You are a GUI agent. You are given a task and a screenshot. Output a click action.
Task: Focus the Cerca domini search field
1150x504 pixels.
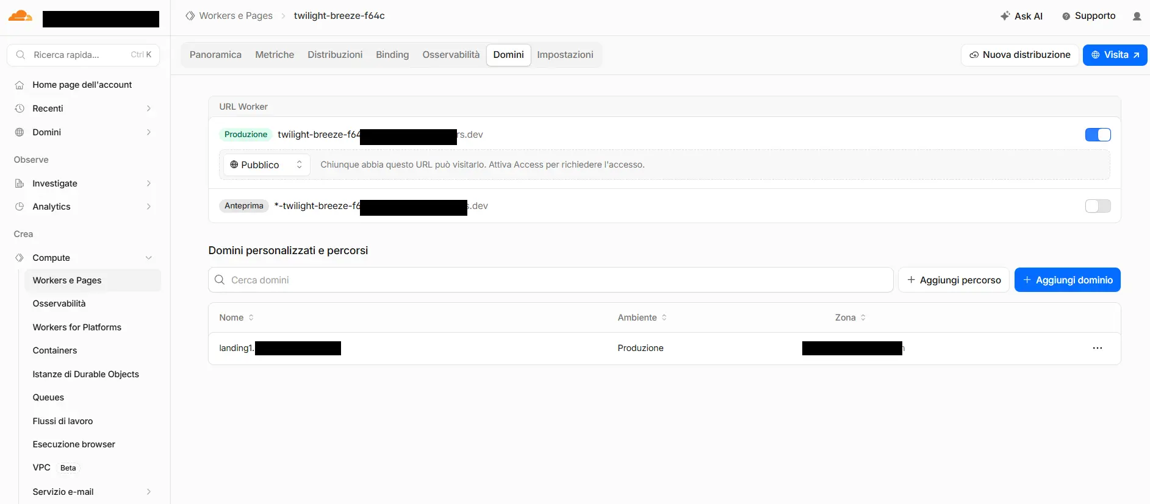point(551,280)
